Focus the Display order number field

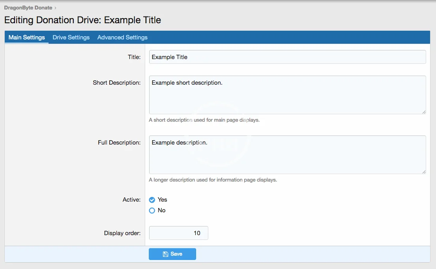[178, 233]
